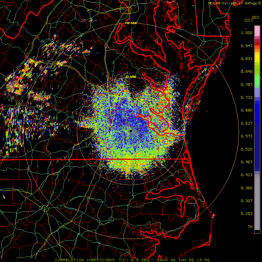Viewport: 262px width, 262px height.
Task: Click the 0.573 legend value
Action: coord(247,136)
